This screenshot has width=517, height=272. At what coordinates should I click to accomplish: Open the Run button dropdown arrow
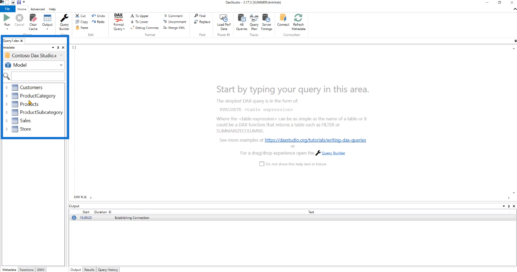click(x=7, y=29)
